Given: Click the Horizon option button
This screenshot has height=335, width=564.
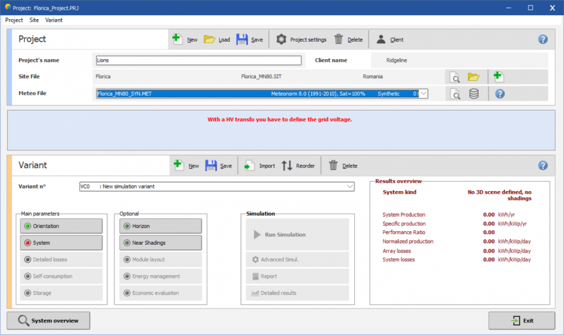Looking at the screenshot, I should (x=160, y=226).
